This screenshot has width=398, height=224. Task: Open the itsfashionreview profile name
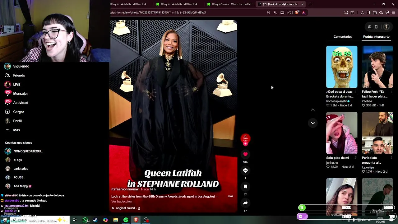pos(125,189)
